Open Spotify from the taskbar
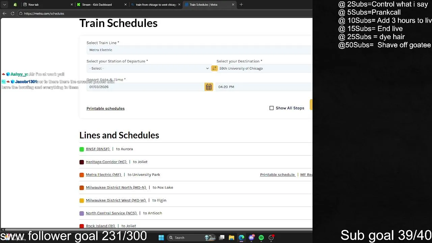 [261, 238]
